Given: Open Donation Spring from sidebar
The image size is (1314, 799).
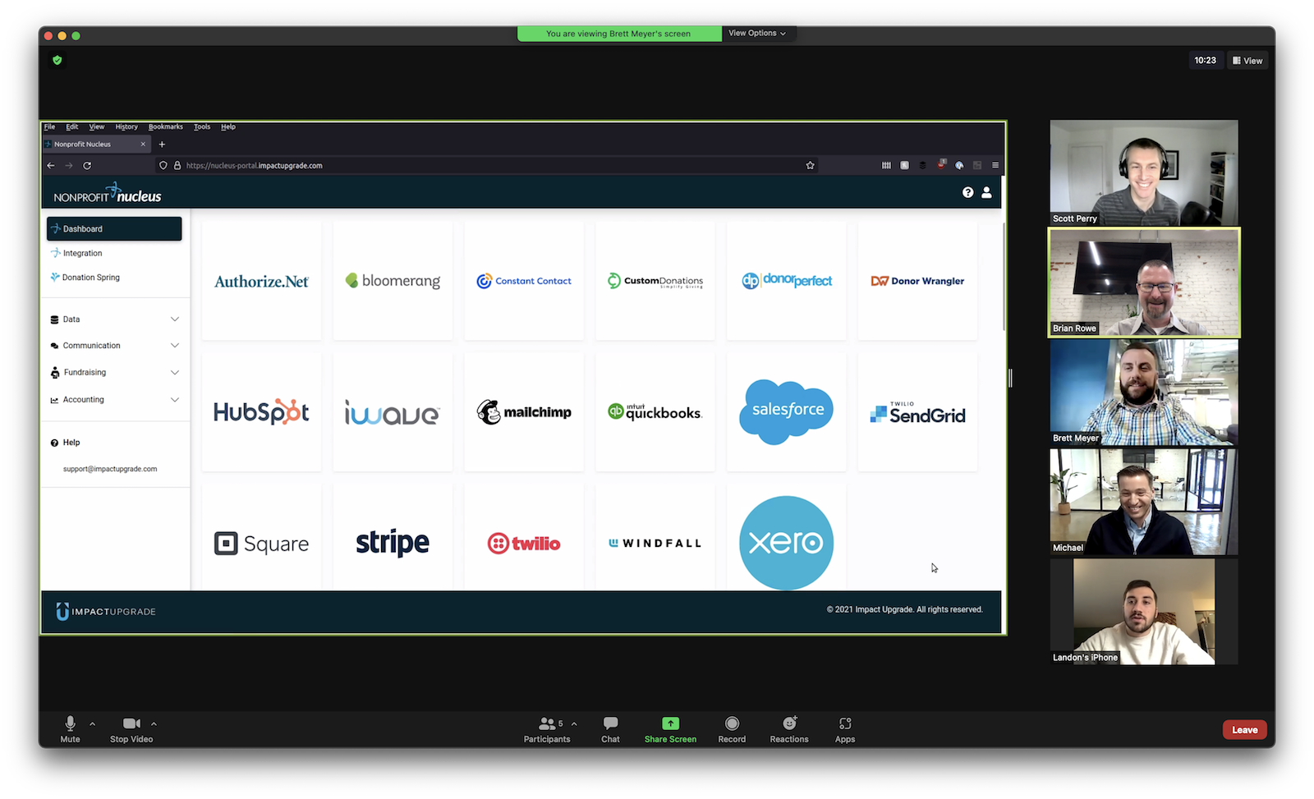Looking at the screenshot, I should click(90, 278).
